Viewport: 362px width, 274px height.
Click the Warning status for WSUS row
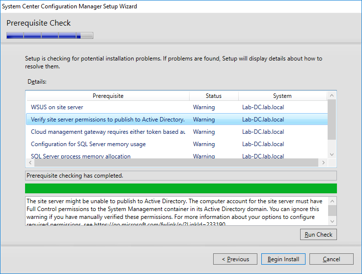tap(204, 107)
